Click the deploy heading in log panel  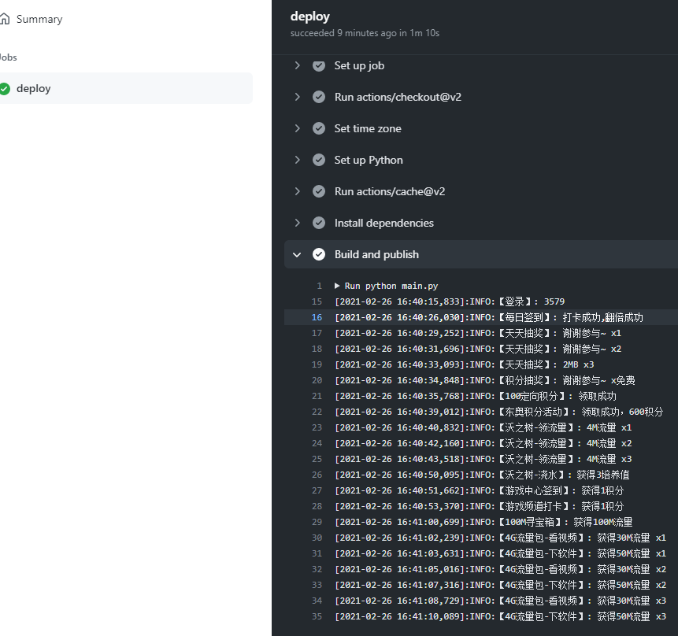coord(310,17)
